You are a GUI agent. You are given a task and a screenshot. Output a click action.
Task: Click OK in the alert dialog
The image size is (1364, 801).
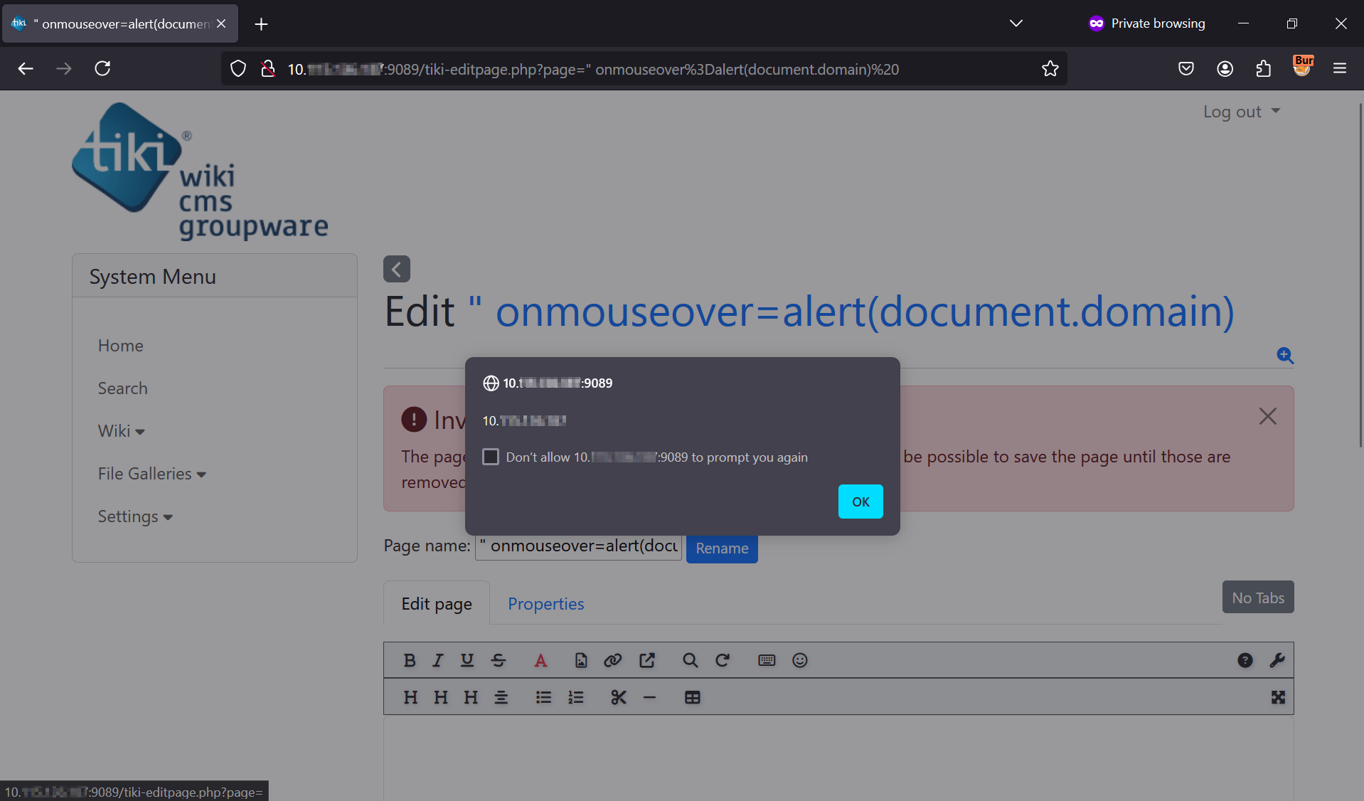pyautogui.click(x=861, y=502)
